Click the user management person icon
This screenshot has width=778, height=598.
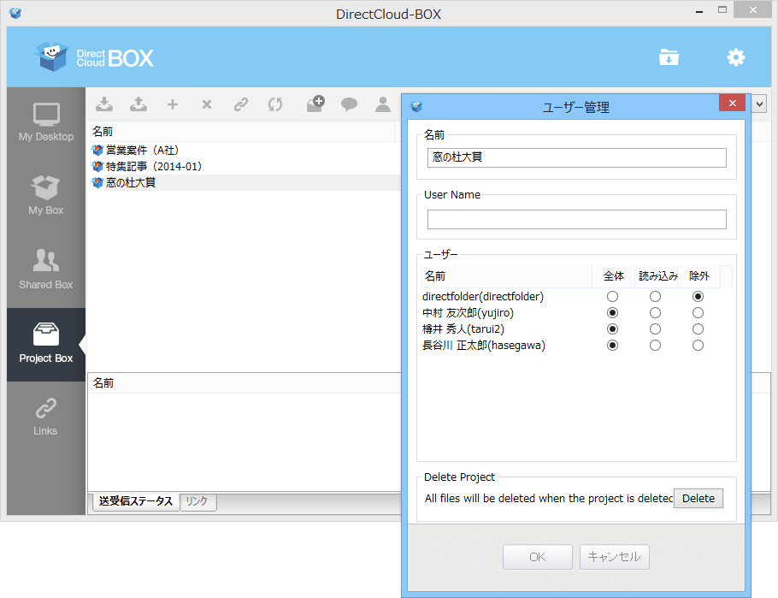(x=383, y=104)
